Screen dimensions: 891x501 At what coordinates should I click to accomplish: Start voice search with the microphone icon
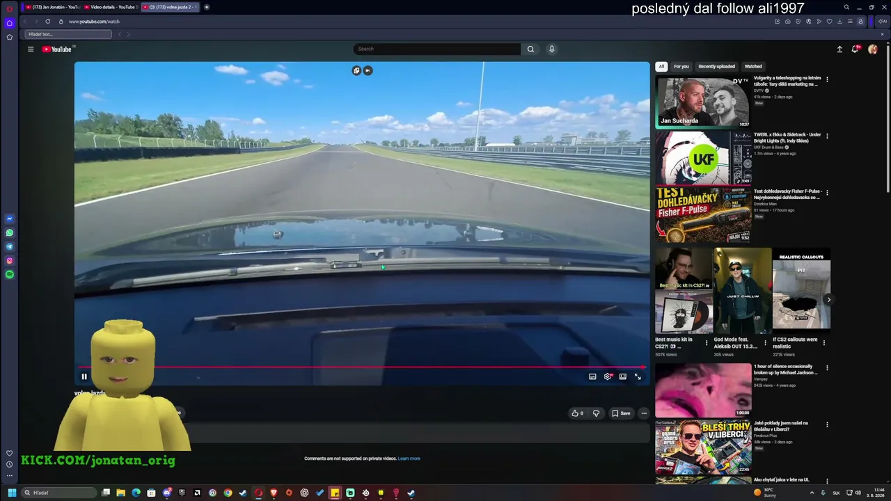pos(551,49)
